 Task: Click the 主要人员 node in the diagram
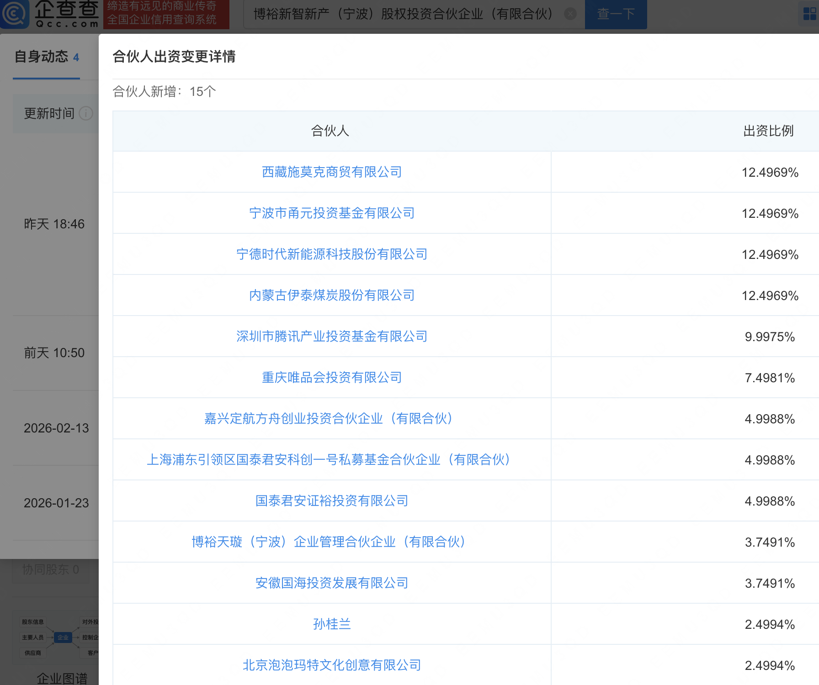[33, 638]
